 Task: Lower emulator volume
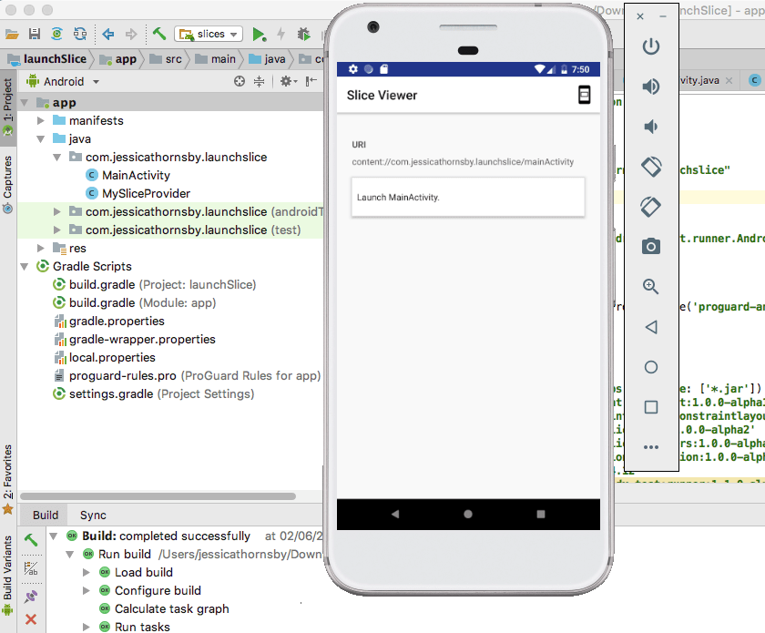tap(651, 127)
